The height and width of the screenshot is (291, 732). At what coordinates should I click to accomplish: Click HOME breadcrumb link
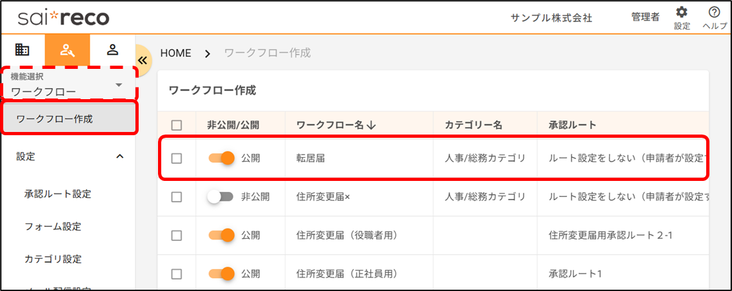pos(175,53)
